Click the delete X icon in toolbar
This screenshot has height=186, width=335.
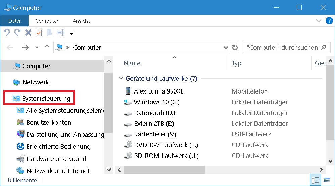point(28,33)
